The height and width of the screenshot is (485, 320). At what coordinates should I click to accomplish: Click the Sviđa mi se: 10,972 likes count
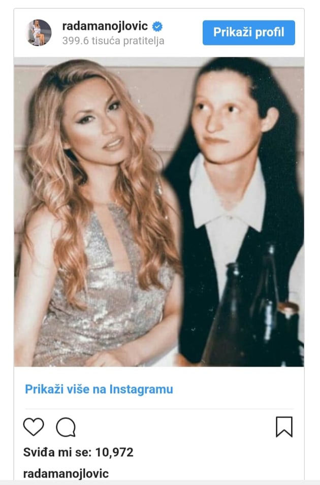78,452
